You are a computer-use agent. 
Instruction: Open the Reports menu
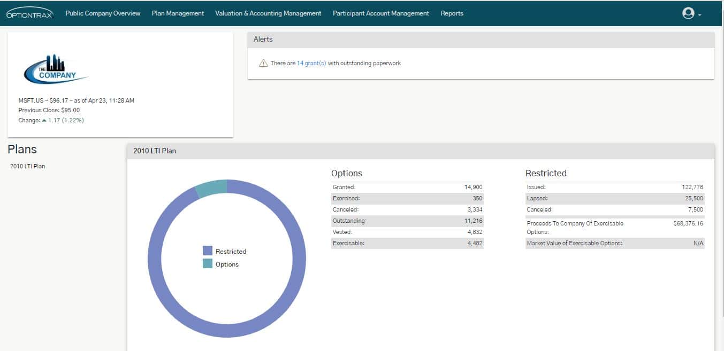452,13
